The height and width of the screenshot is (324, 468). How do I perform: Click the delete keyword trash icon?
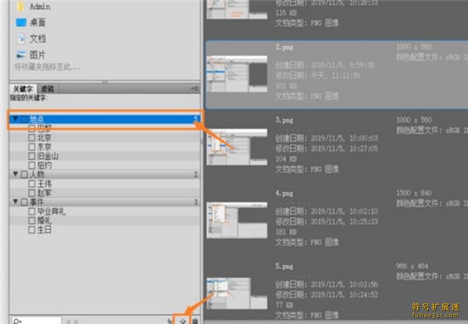pos(195,321)
